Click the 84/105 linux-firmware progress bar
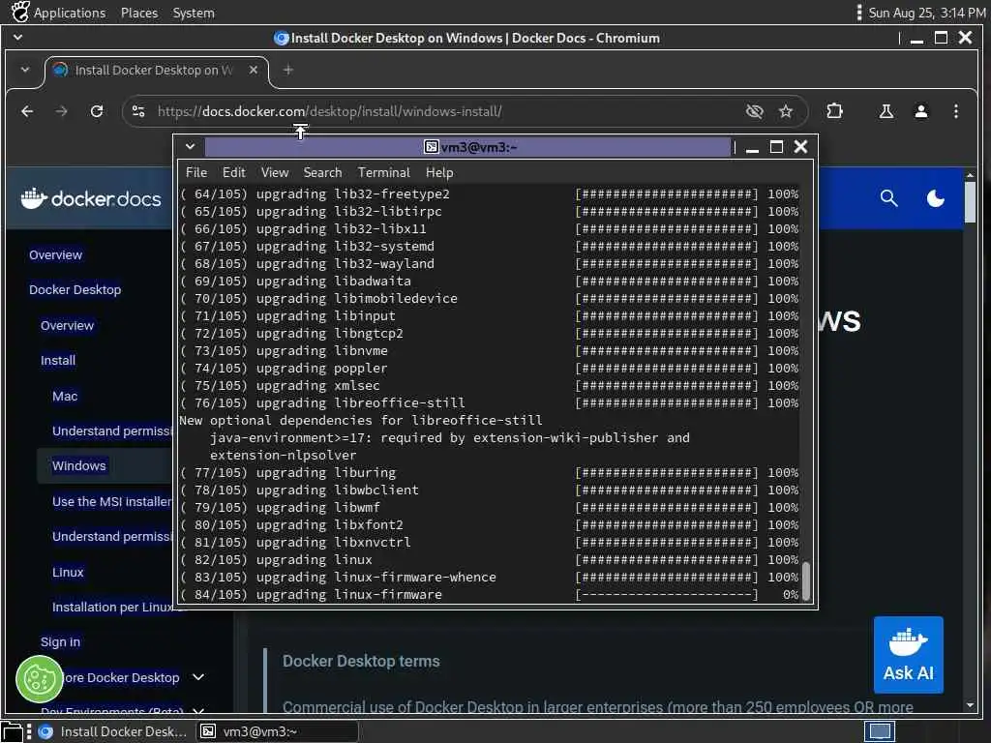This screenshot has height=743, width=991. click(667, 595)
